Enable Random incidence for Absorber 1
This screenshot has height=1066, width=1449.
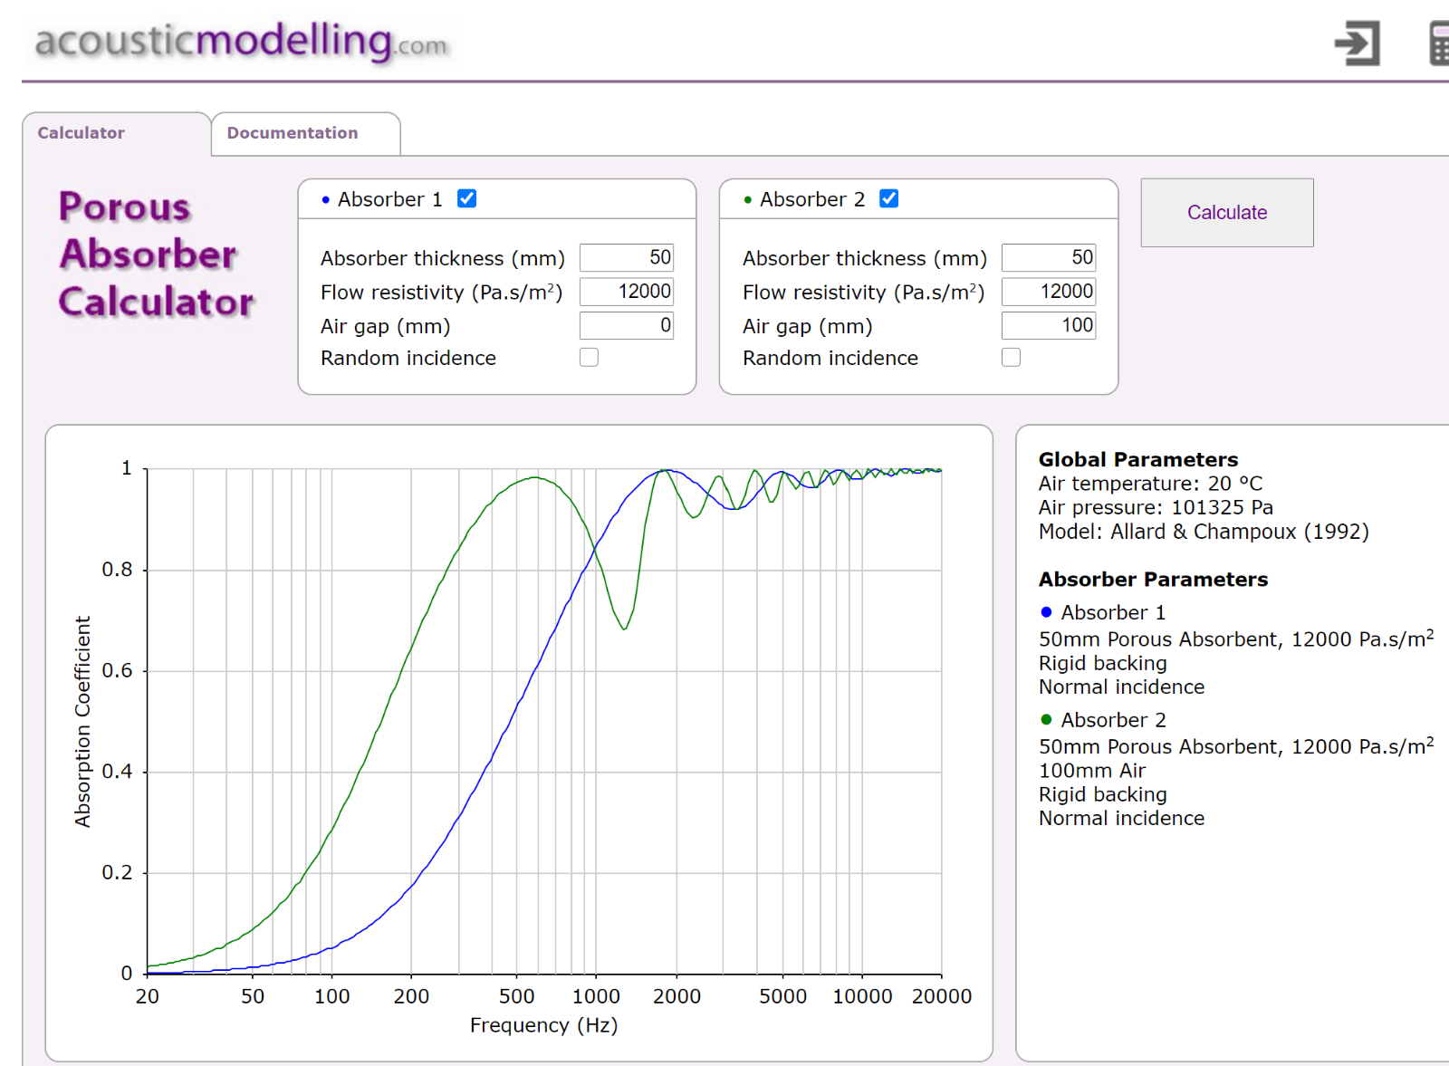[x=590, y=358]
